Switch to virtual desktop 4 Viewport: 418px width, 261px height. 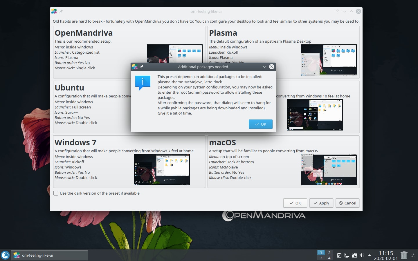coord(329,258)
